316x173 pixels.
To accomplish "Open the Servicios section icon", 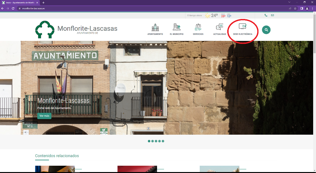I will coord(198,28).
